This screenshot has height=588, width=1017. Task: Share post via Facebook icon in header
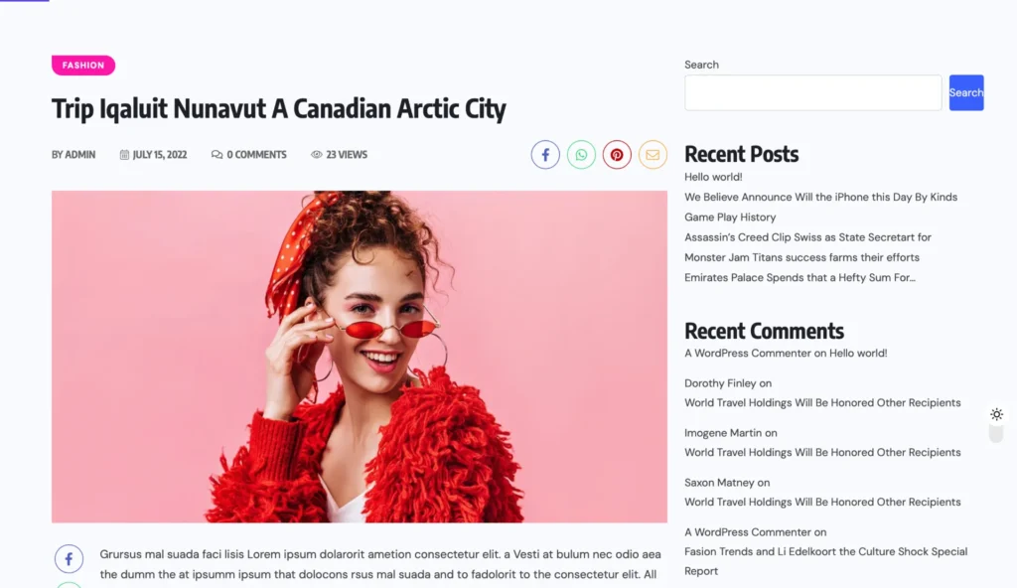[x=545, y=155]
